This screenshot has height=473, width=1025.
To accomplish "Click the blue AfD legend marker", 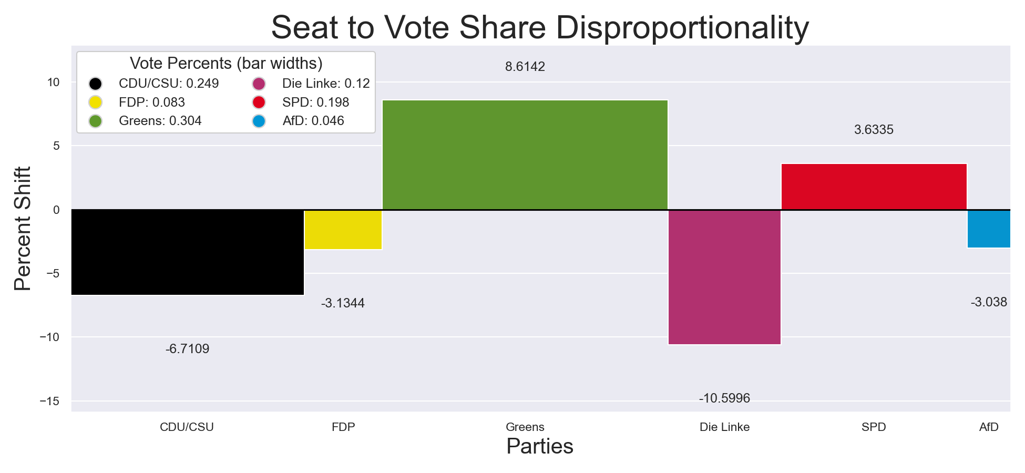I will pyautogui.click(x=259, y=121).
